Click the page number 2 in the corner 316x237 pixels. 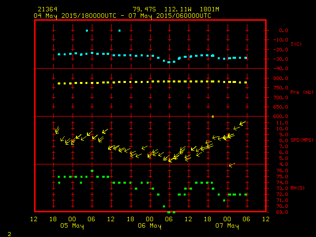tap(9, 234)
